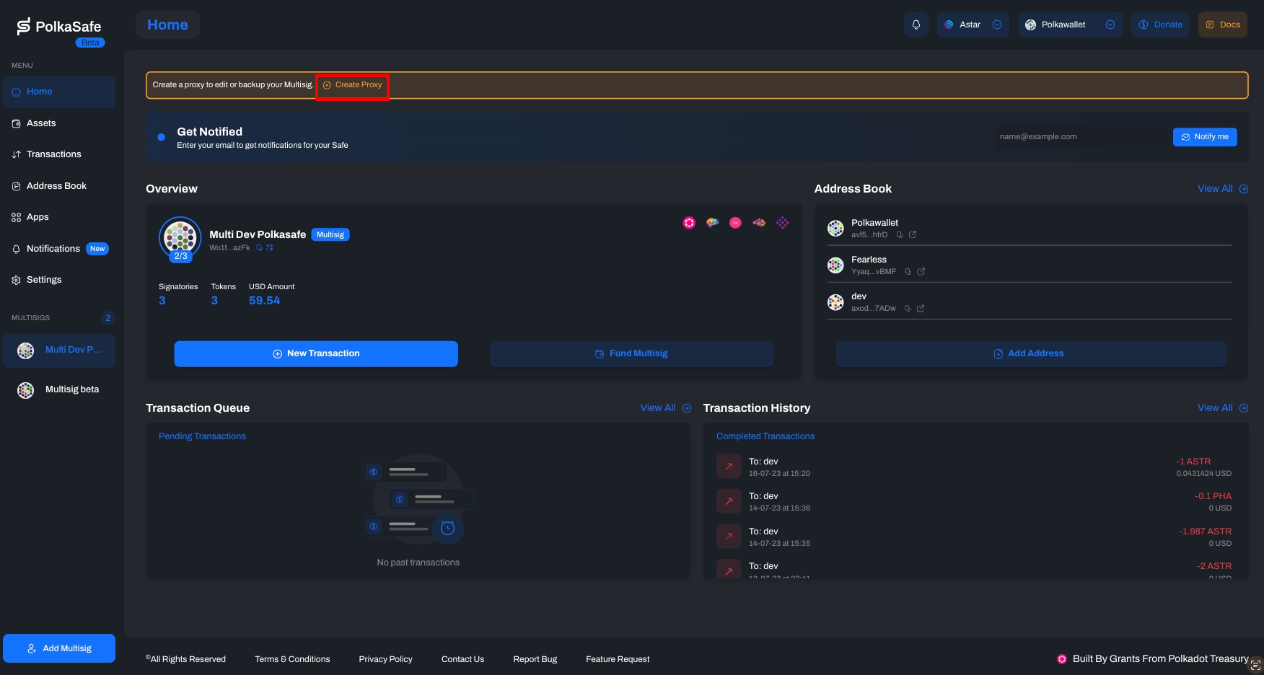Image resolution: width=1264 pixels, height=675 pixels.
Task: Go to Transactions in the sidebar
Action: [53, 154]
